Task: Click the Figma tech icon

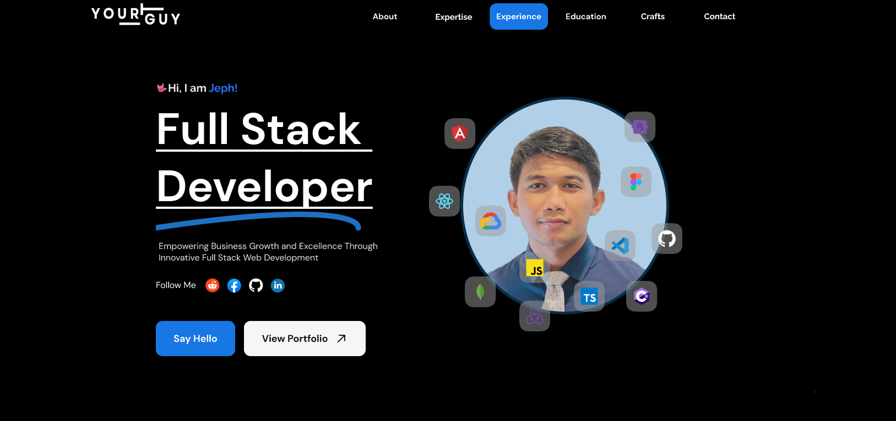Action: (x=636, y=182)
